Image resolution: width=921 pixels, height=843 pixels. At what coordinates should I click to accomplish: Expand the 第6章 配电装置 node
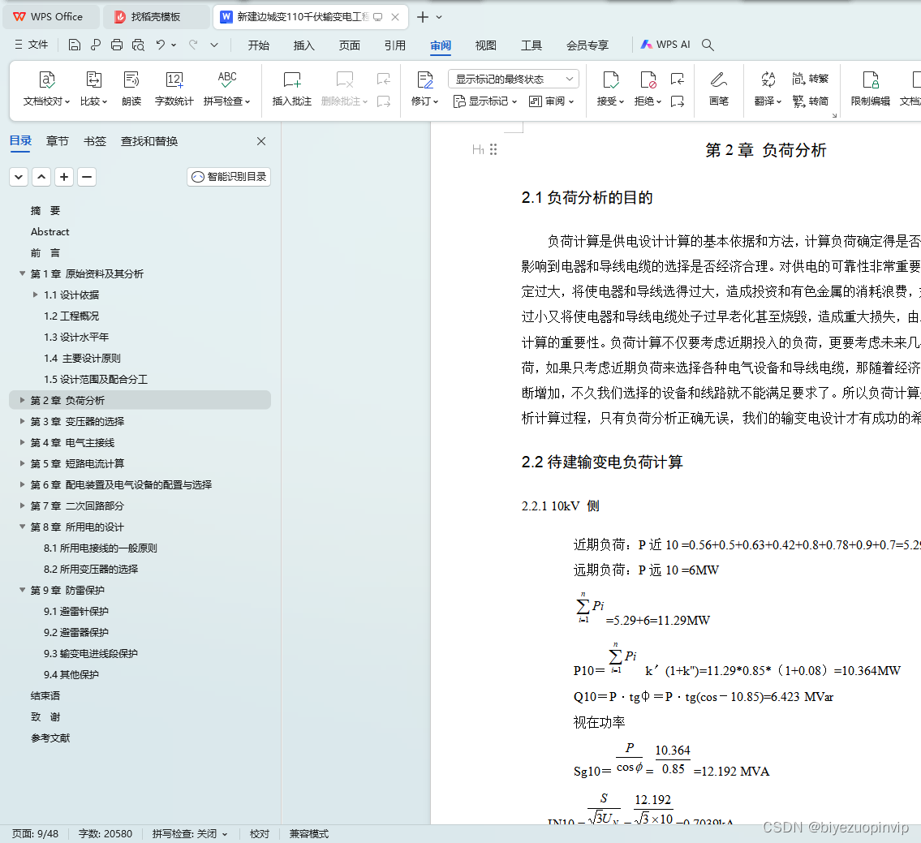[23, 484]
